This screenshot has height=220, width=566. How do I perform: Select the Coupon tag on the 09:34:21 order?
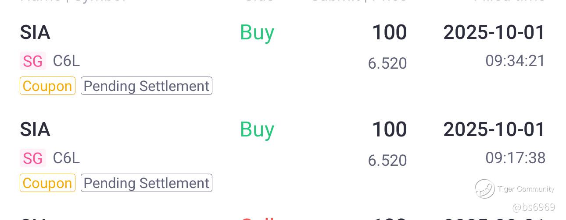(47, 86)
